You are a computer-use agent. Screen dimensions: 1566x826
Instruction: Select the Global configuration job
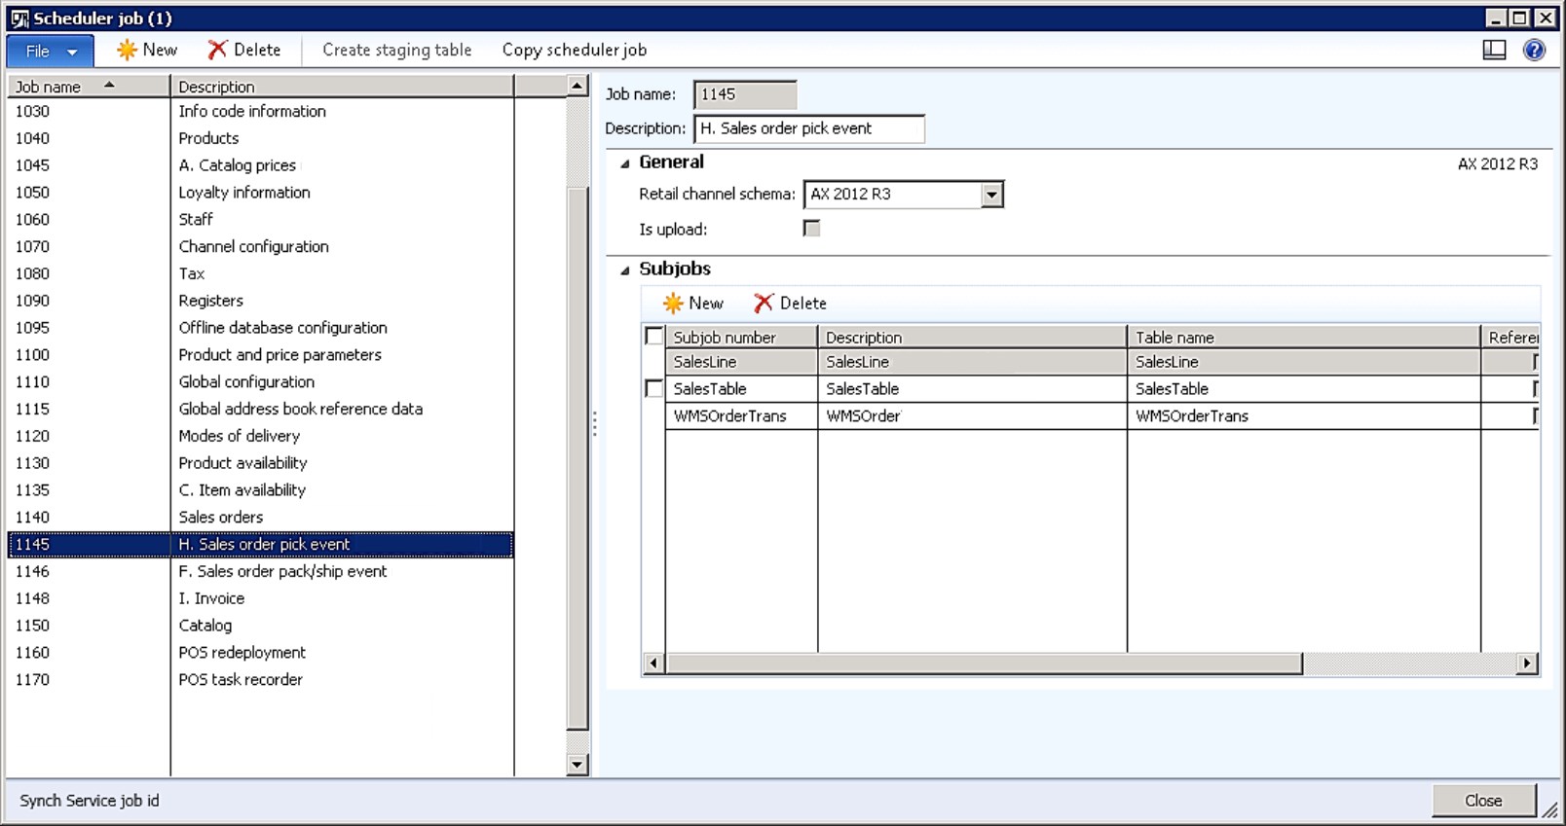[x=261, y=382]
